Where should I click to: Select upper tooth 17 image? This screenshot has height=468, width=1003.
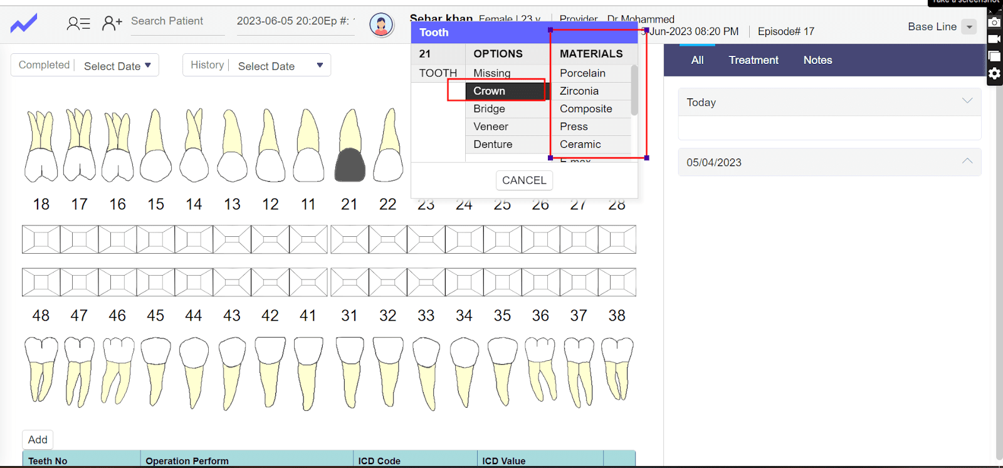tap(80, 145)
